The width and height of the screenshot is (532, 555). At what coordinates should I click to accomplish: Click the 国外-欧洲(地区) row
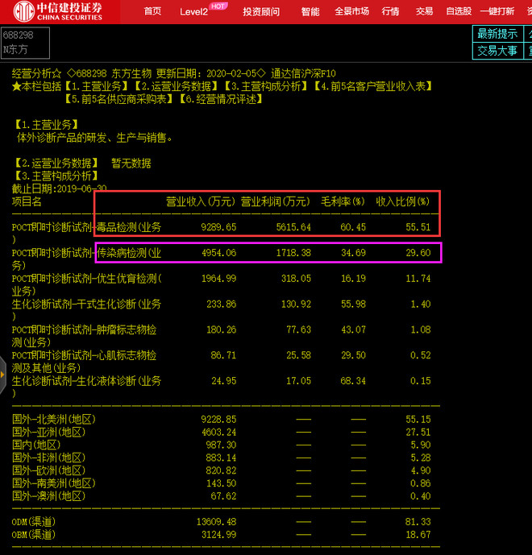pyautogui.click(x=222, y=470)
